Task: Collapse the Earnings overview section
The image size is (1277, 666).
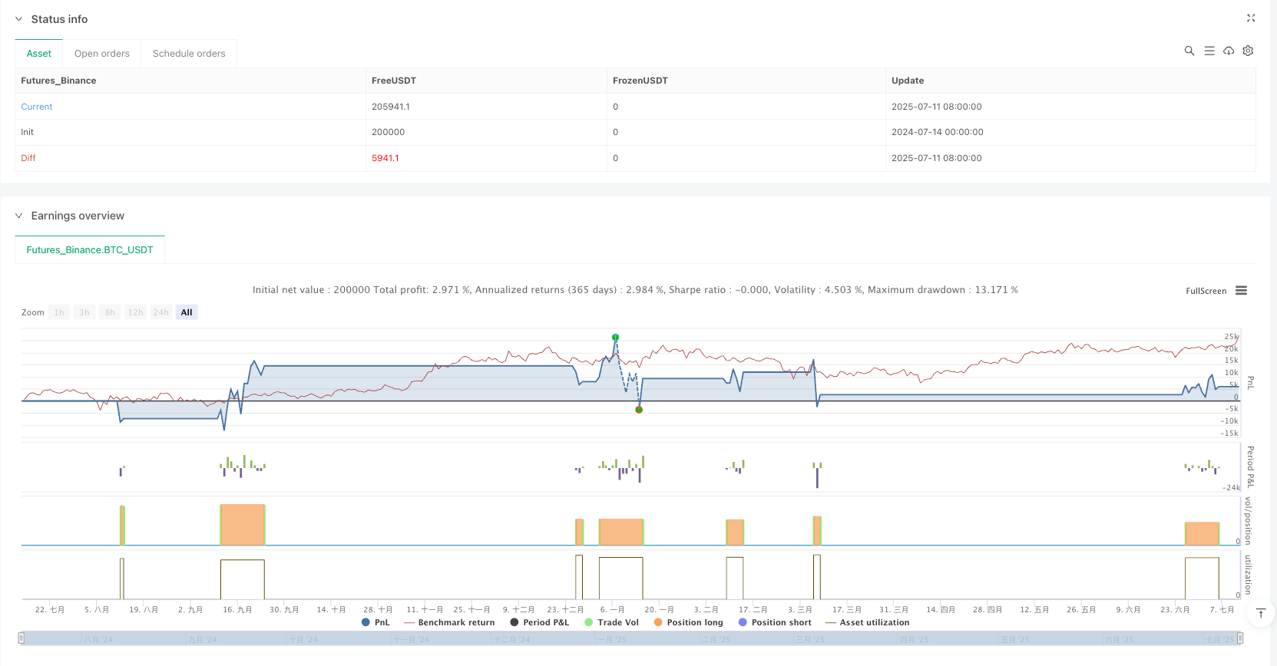Action: (x=19, y=216)
